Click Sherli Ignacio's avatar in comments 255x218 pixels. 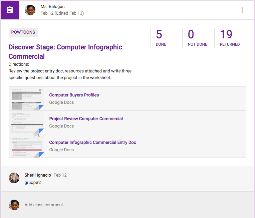pyautogui.click(x=14, y=178)
